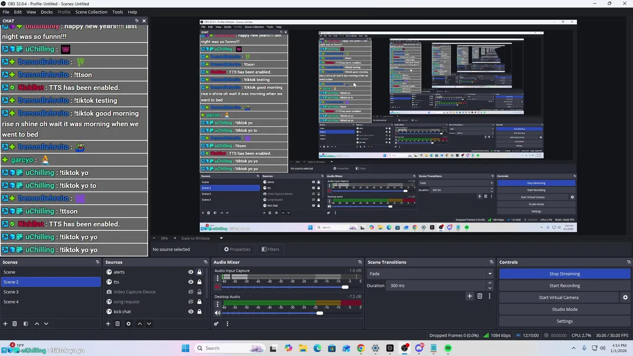Open the View menu
This screenshot has height=356, width=633.
pos(31,12)
